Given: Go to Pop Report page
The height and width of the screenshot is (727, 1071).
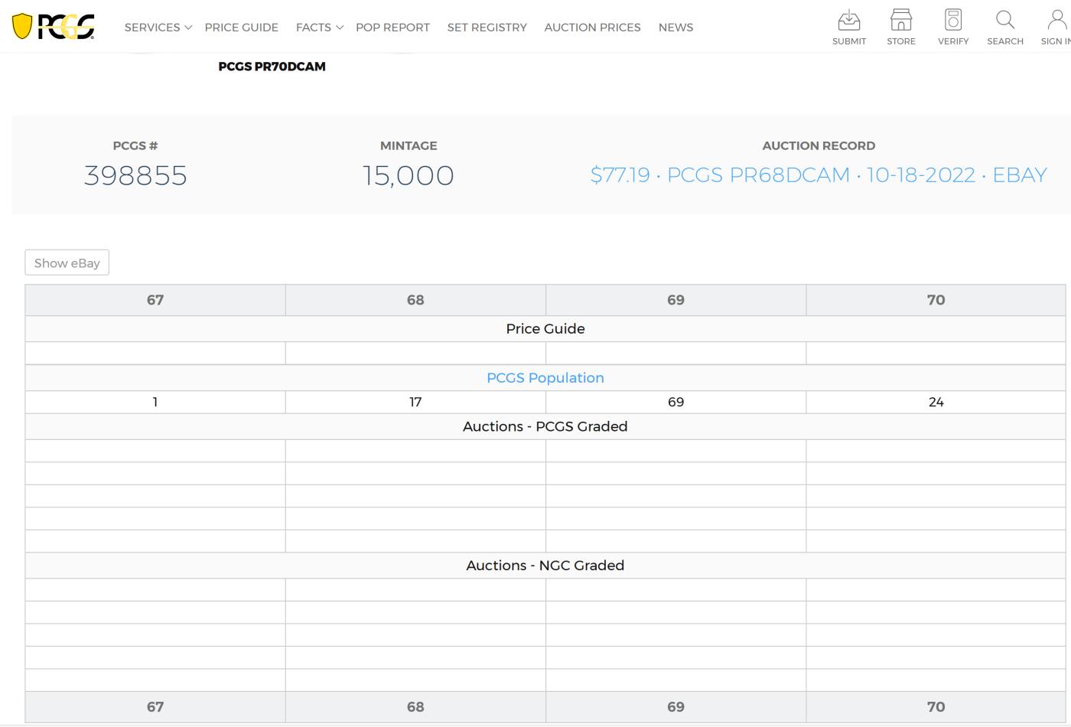Looking at the screenshot, I should (x=392, y=28).
